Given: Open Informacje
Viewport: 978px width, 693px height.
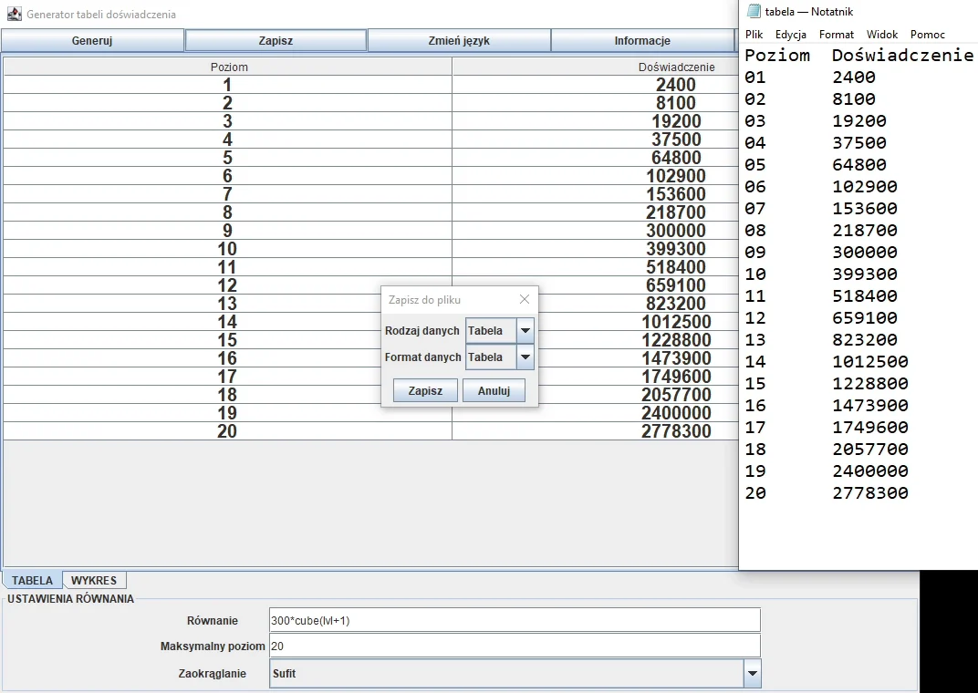Looking at the screenshot, I should 642,40.
